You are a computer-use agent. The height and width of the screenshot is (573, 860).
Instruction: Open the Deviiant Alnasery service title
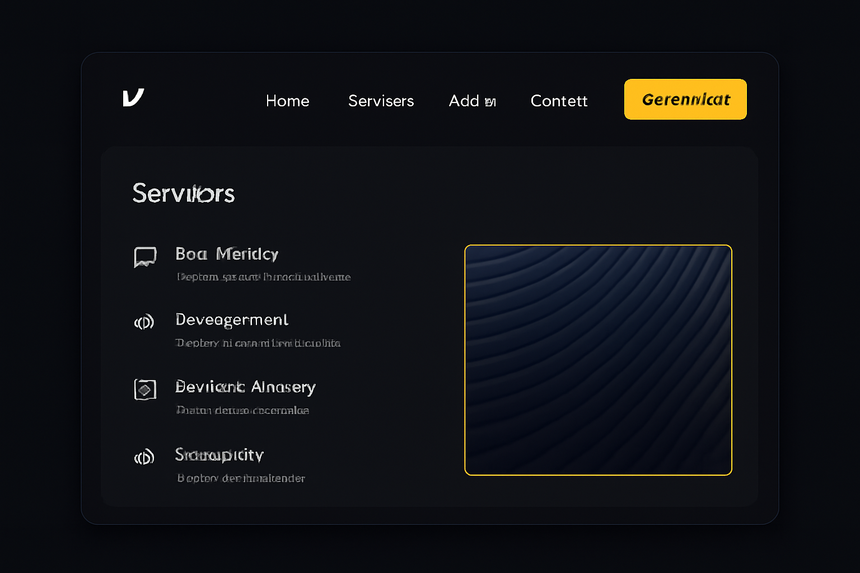245,387
